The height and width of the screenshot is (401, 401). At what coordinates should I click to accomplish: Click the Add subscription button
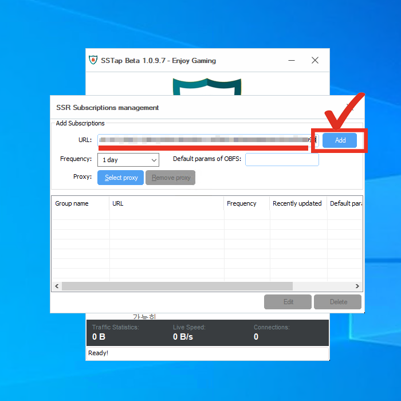pos(339,140)
